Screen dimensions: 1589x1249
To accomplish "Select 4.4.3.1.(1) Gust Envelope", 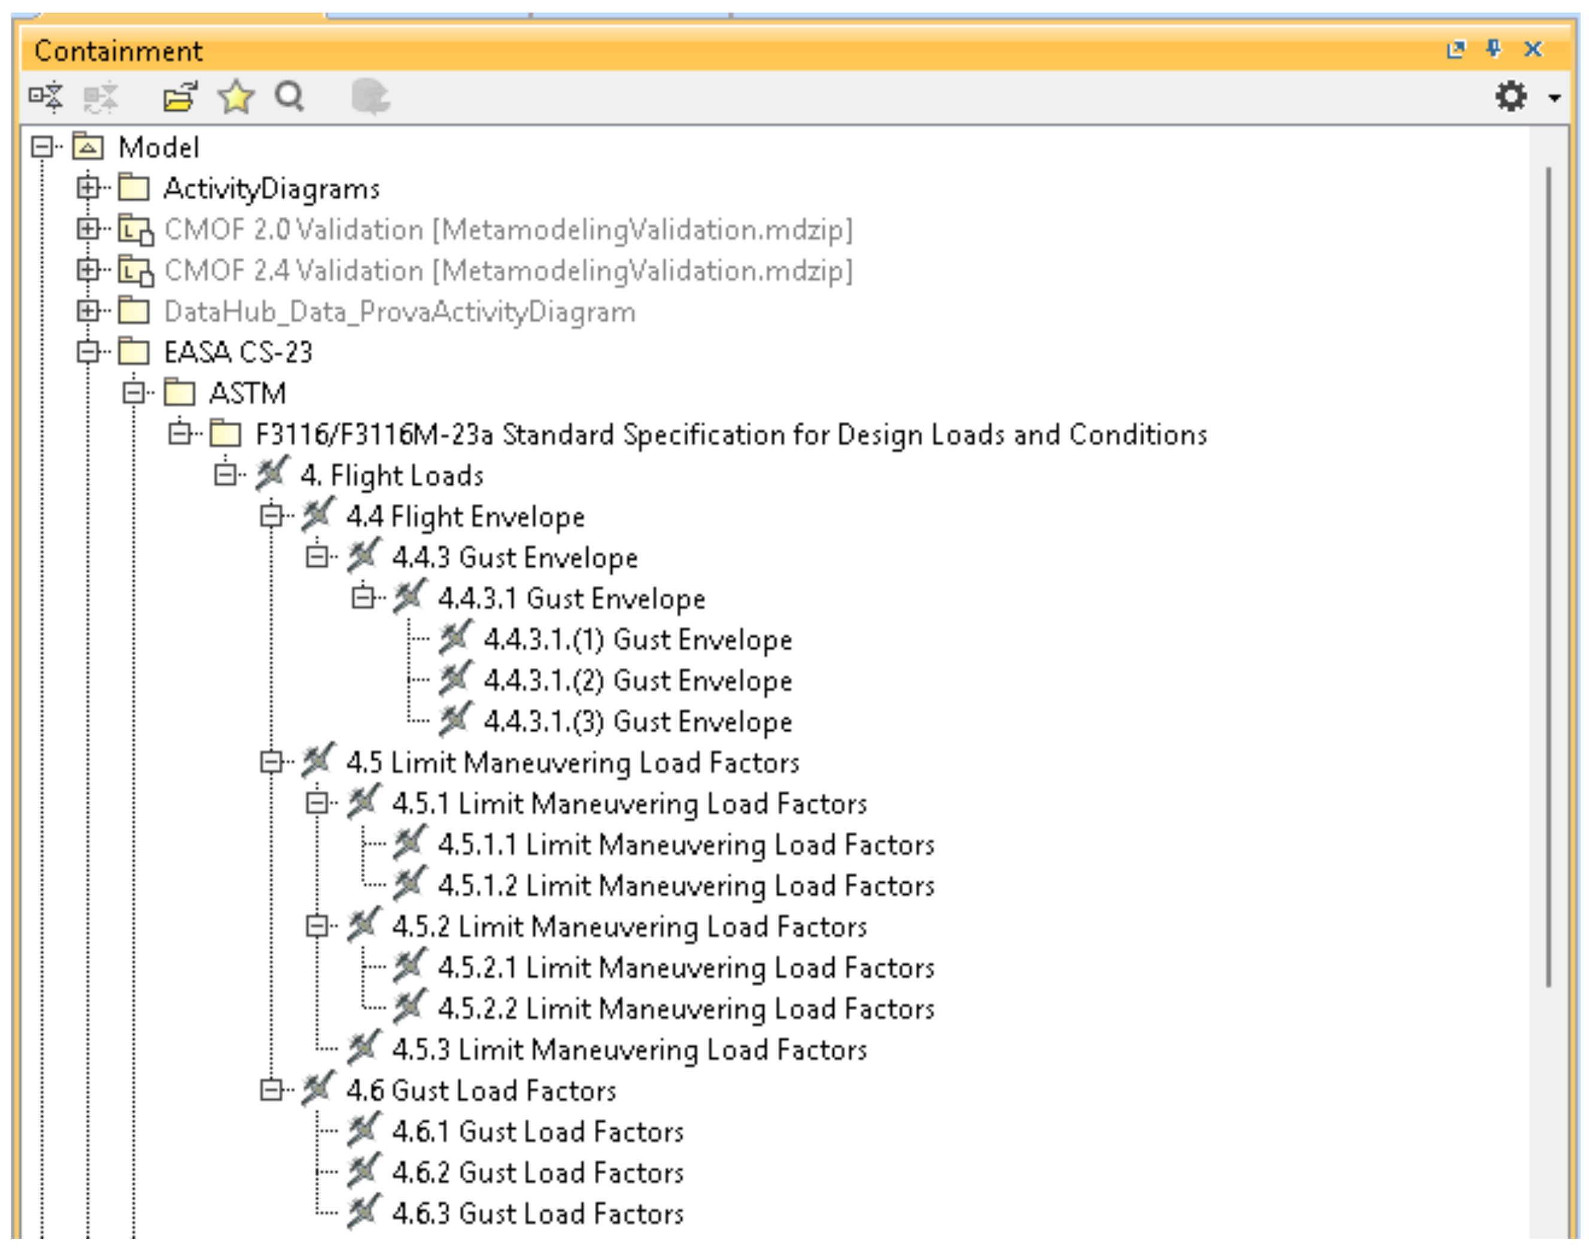I will (639, 639).
